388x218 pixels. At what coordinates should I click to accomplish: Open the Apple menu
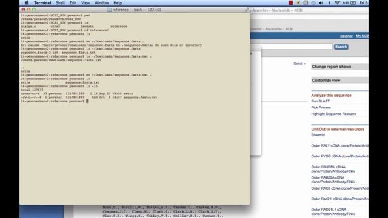coord(27,3)
